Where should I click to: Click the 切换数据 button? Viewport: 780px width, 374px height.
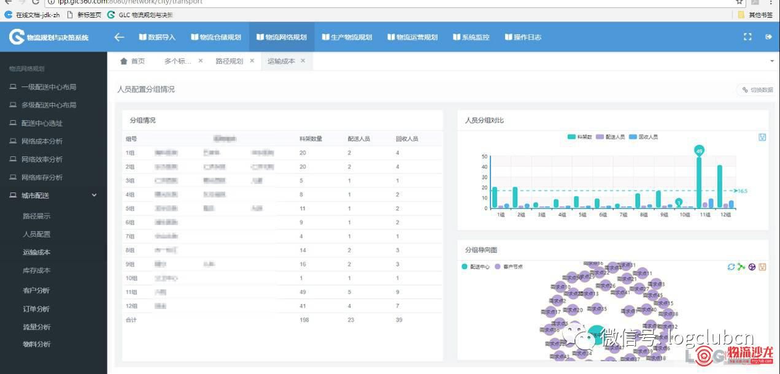[x=757, y=90]
